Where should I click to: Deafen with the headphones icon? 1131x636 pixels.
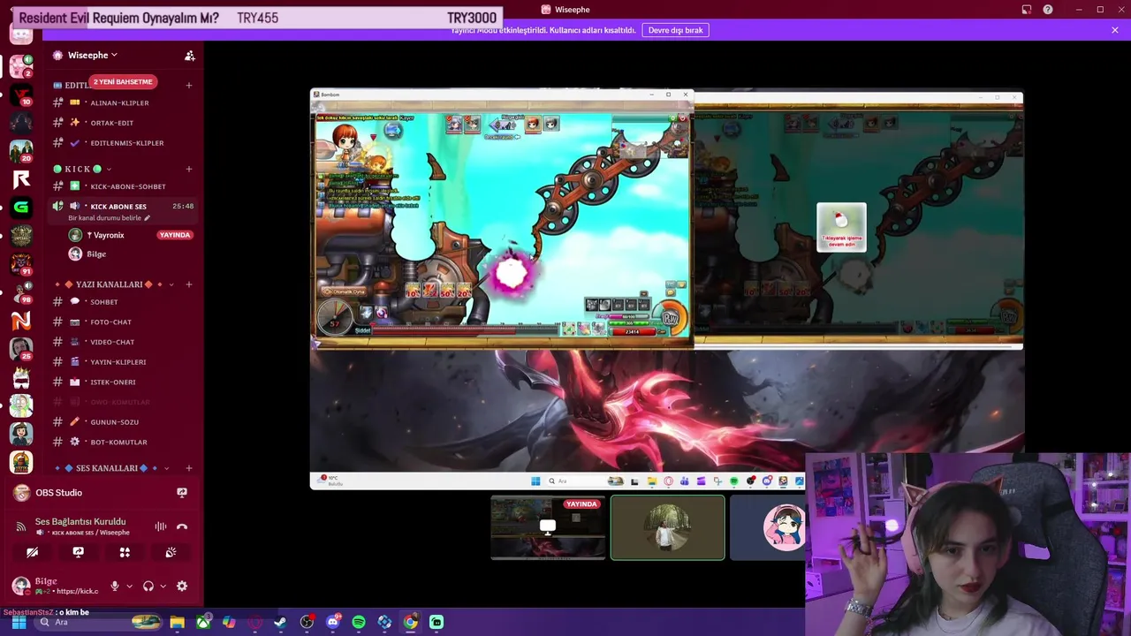[148, 586]
